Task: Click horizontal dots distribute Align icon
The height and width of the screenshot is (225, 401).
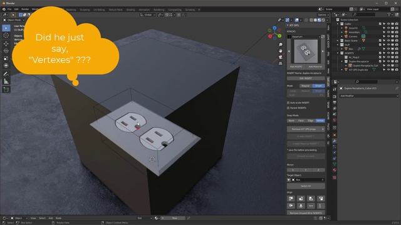Action: [x=311, y=206]
